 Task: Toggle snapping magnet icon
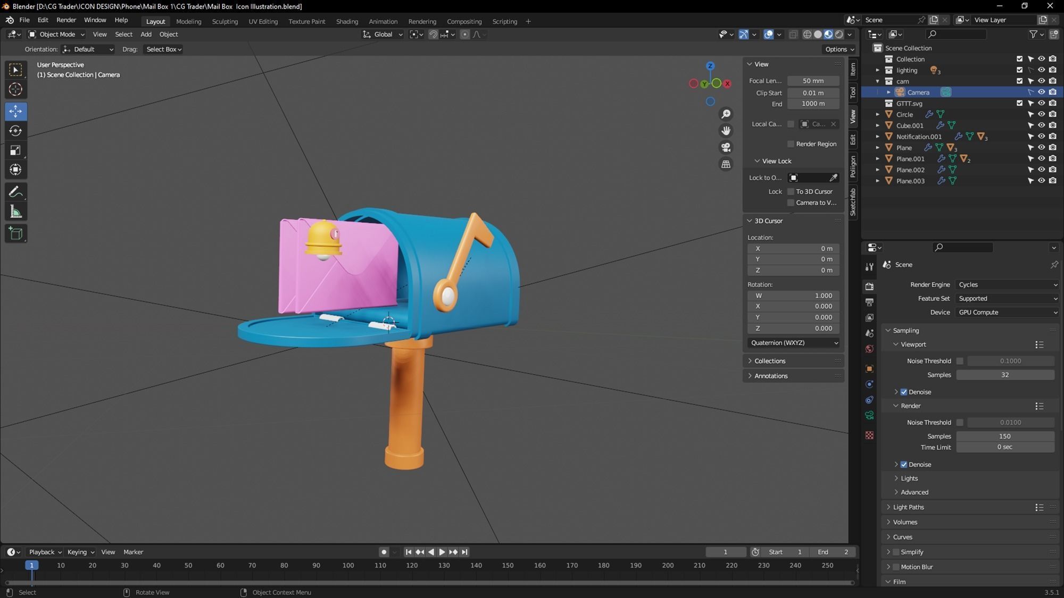(x=433, y=35)
